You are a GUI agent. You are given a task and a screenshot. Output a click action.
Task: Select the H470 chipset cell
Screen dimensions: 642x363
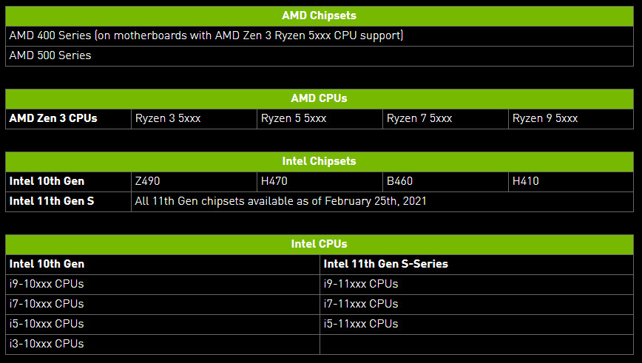pos(274,181)
